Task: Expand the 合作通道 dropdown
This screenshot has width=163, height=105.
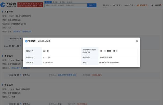Action: tap(117, 5)
